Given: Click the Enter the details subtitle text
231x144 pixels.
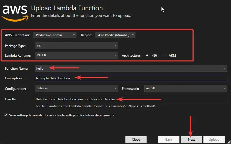Looking at the screenshot, I should click(x=81, y=15).
